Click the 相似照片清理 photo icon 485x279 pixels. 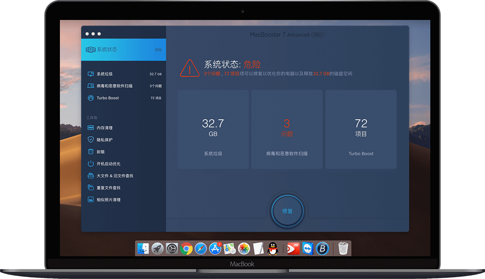click(x=91, y=200)
